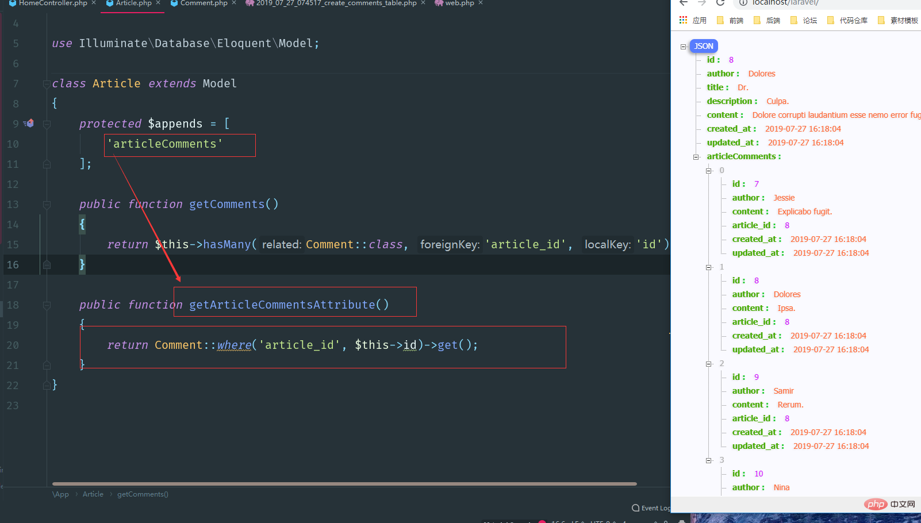Open the 后端 bookmark folder
The width and height of the screenshot is (921, 523).
coord(767,20)
